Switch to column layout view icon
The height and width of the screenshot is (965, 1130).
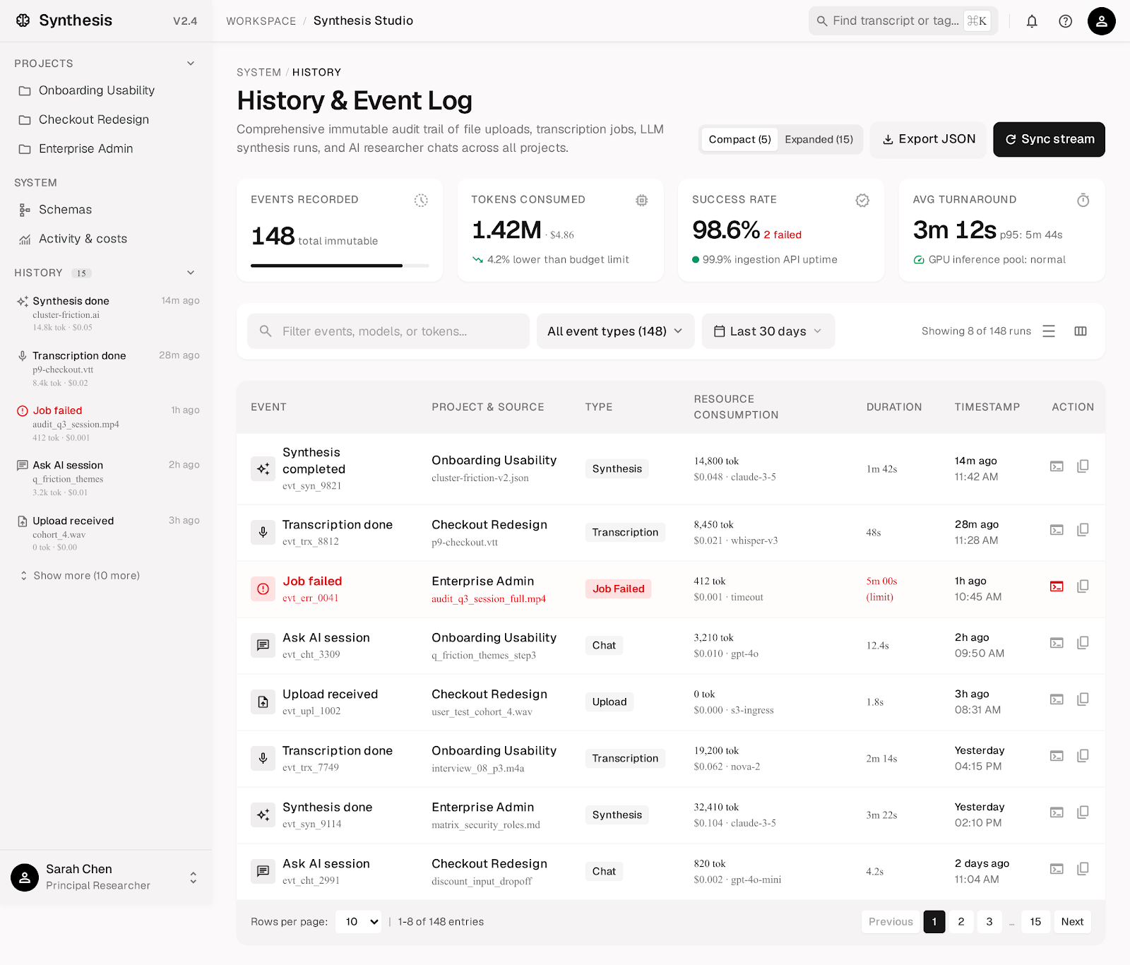click(x=1081, y=331)
